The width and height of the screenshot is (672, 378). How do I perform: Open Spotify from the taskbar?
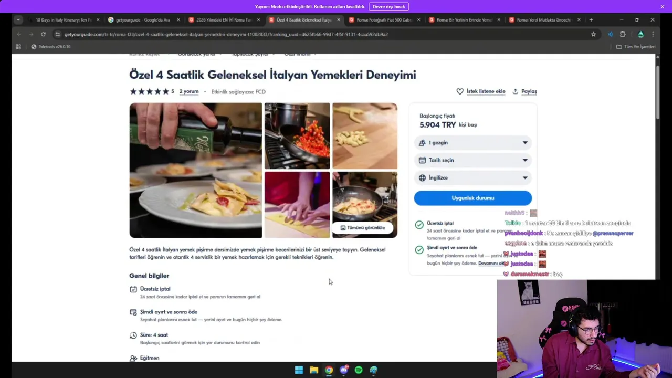coord(359,370)
